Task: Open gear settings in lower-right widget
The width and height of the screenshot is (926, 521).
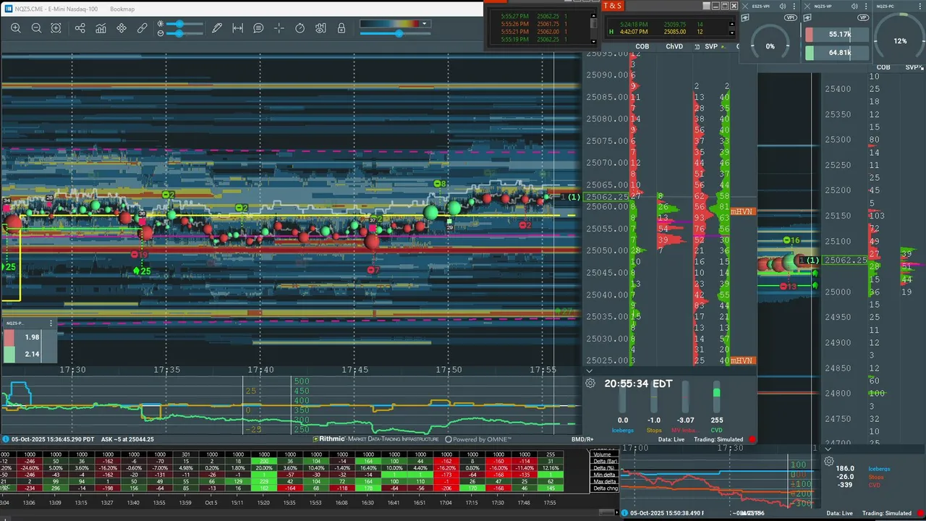Action: 829,461
